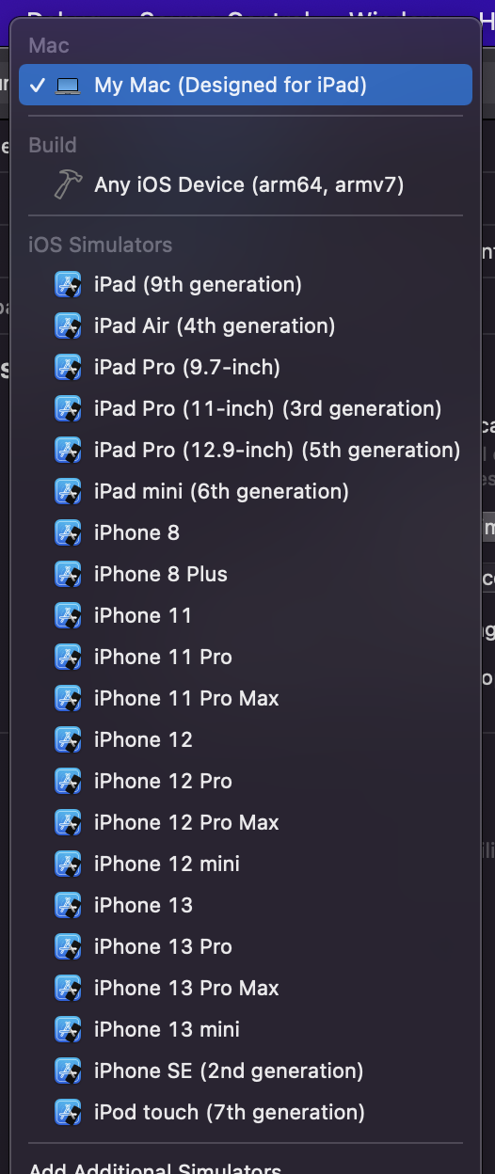Pick the iPhone 11 Pro Max simulator
The image size is (495, 1174).
(x=245, y=698)
